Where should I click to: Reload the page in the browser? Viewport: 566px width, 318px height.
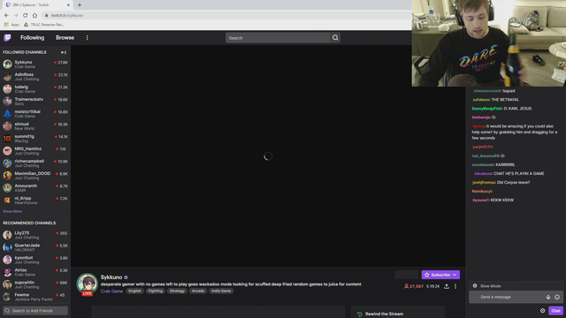point(26,15)
